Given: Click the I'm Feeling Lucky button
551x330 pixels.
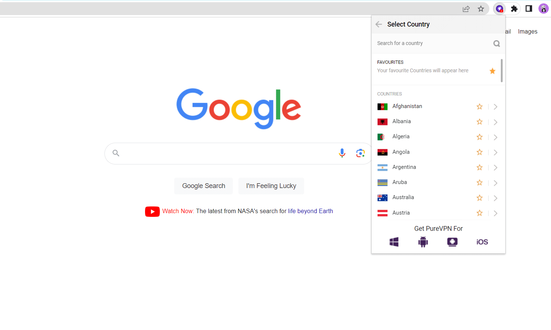Looking at the screenshot, I should pyautogui.click(x=271, y=186).
